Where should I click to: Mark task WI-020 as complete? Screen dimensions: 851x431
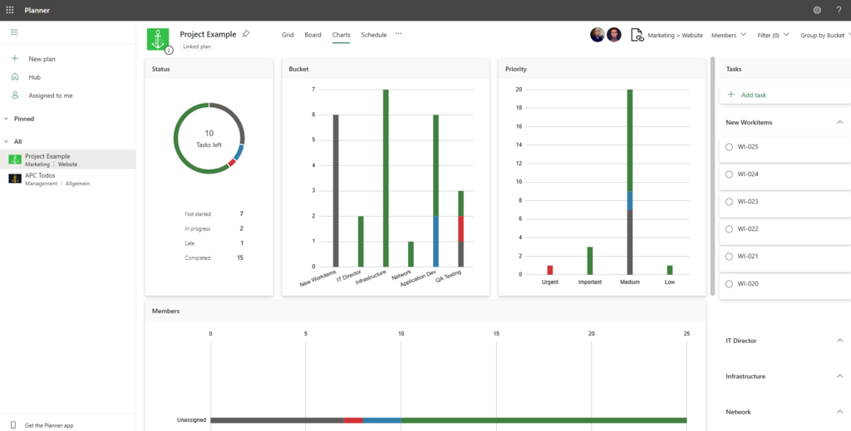click(x=729, y=284)
